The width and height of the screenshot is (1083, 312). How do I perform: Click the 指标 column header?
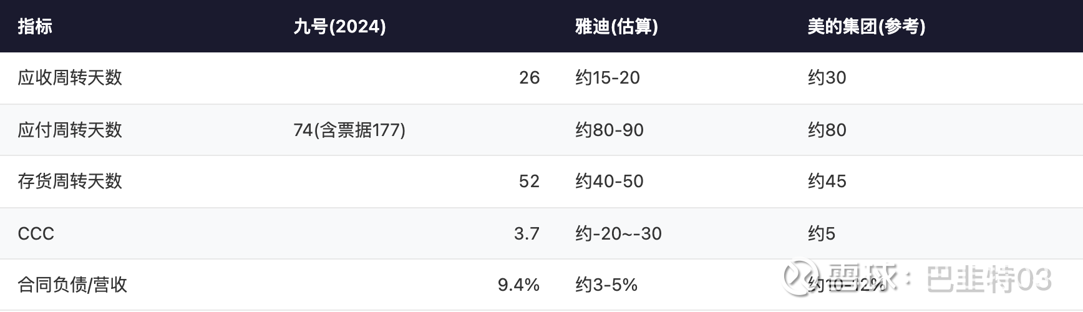35,26
